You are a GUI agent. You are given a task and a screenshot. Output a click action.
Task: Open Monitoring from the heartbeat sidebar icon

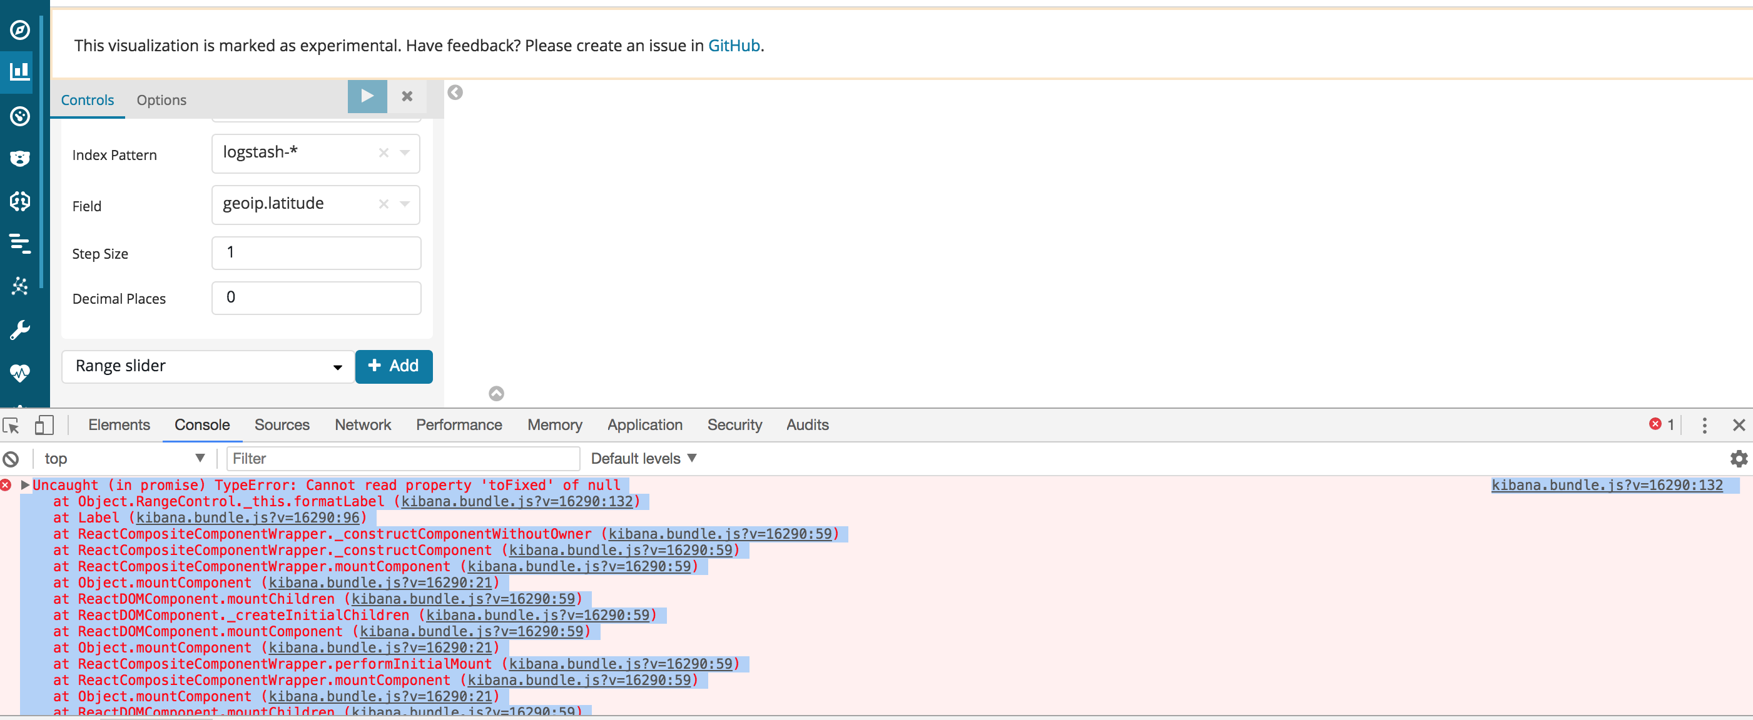pos(20,372)
